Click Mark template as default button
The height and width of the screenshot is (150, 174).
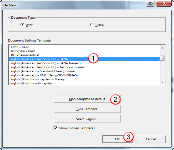point(87,99)
